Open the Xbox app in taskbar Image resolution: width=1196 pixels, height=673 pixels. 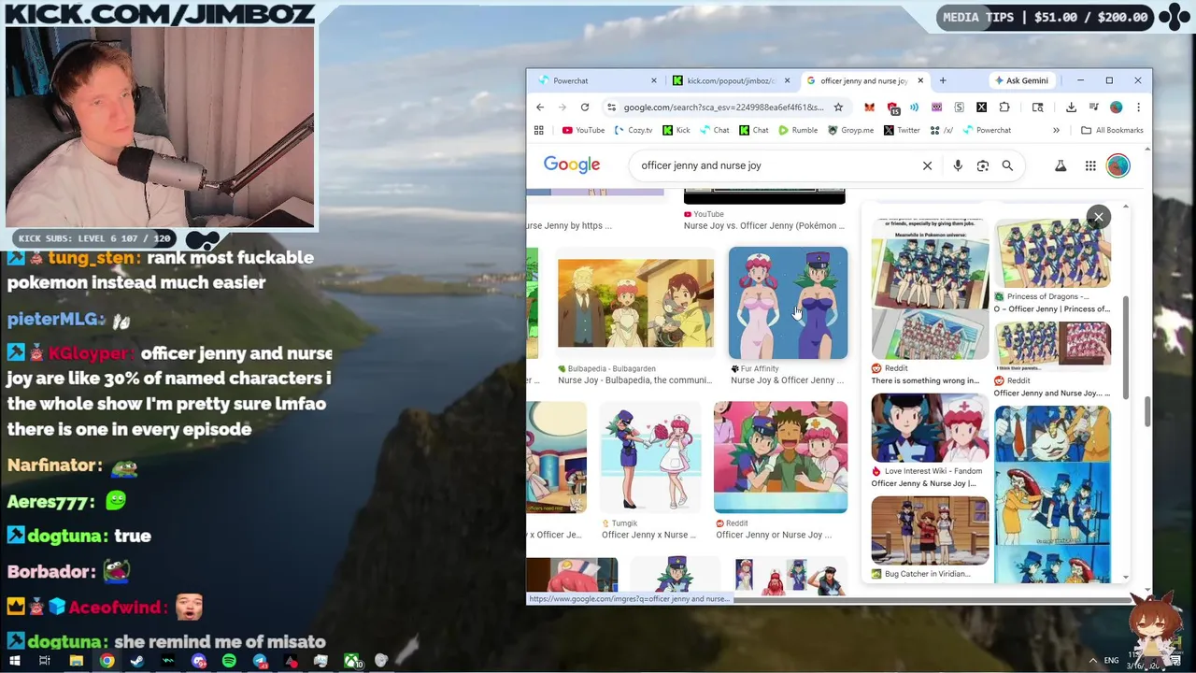pos(351,661)
